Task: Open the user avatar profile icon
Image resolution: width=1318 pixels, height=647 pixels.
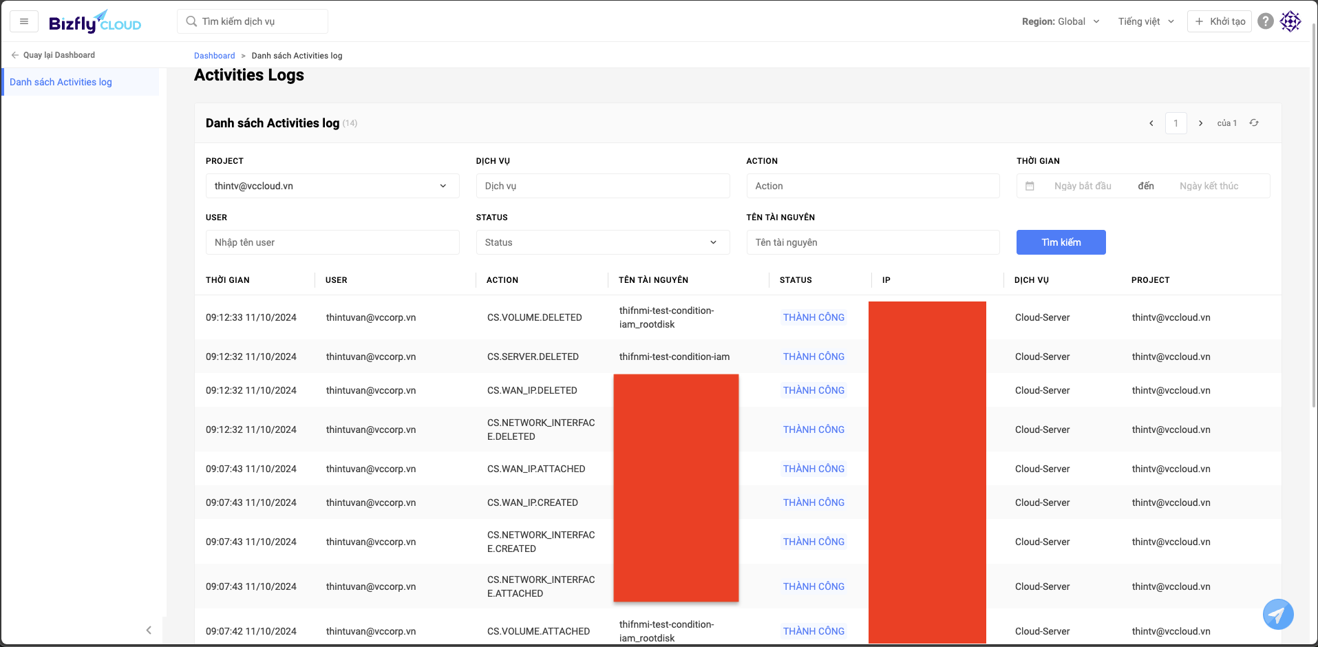Action: [1290, 21]
